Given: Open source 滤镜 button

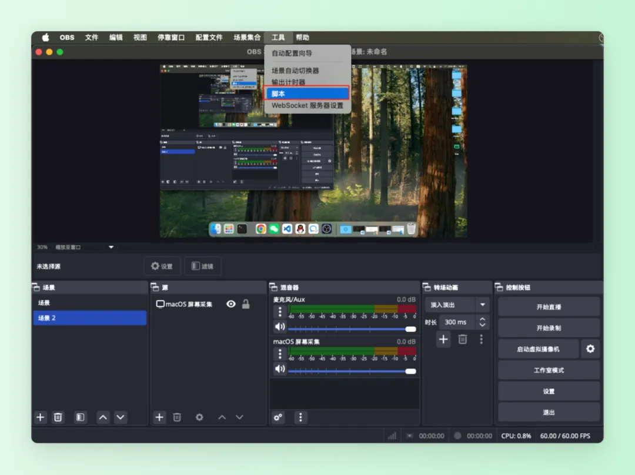Looking at the screenshot, I should pyautogui.click(x=202, y=266).
